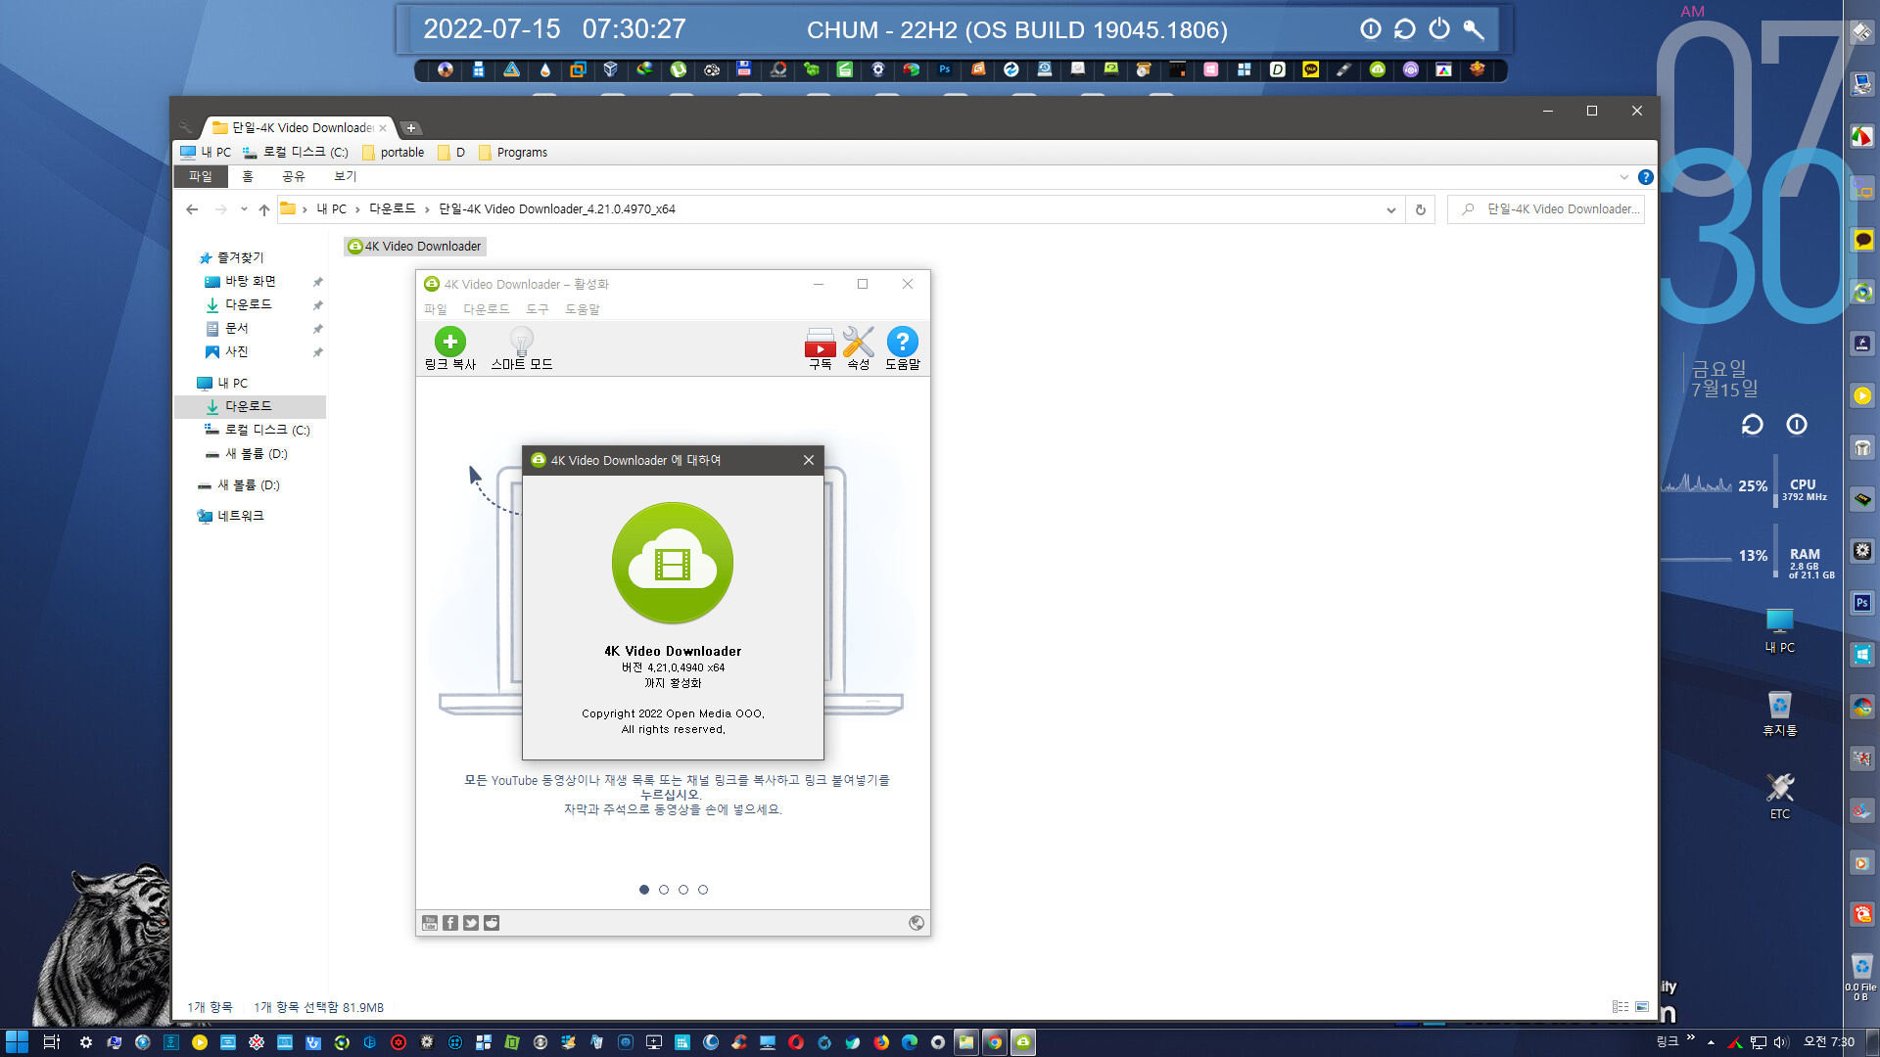Open the 공유 ribbon tab in Explorer
The height and width of the screenshot is (1057, 1880).
pyautogui.click(x=294, y=176)
